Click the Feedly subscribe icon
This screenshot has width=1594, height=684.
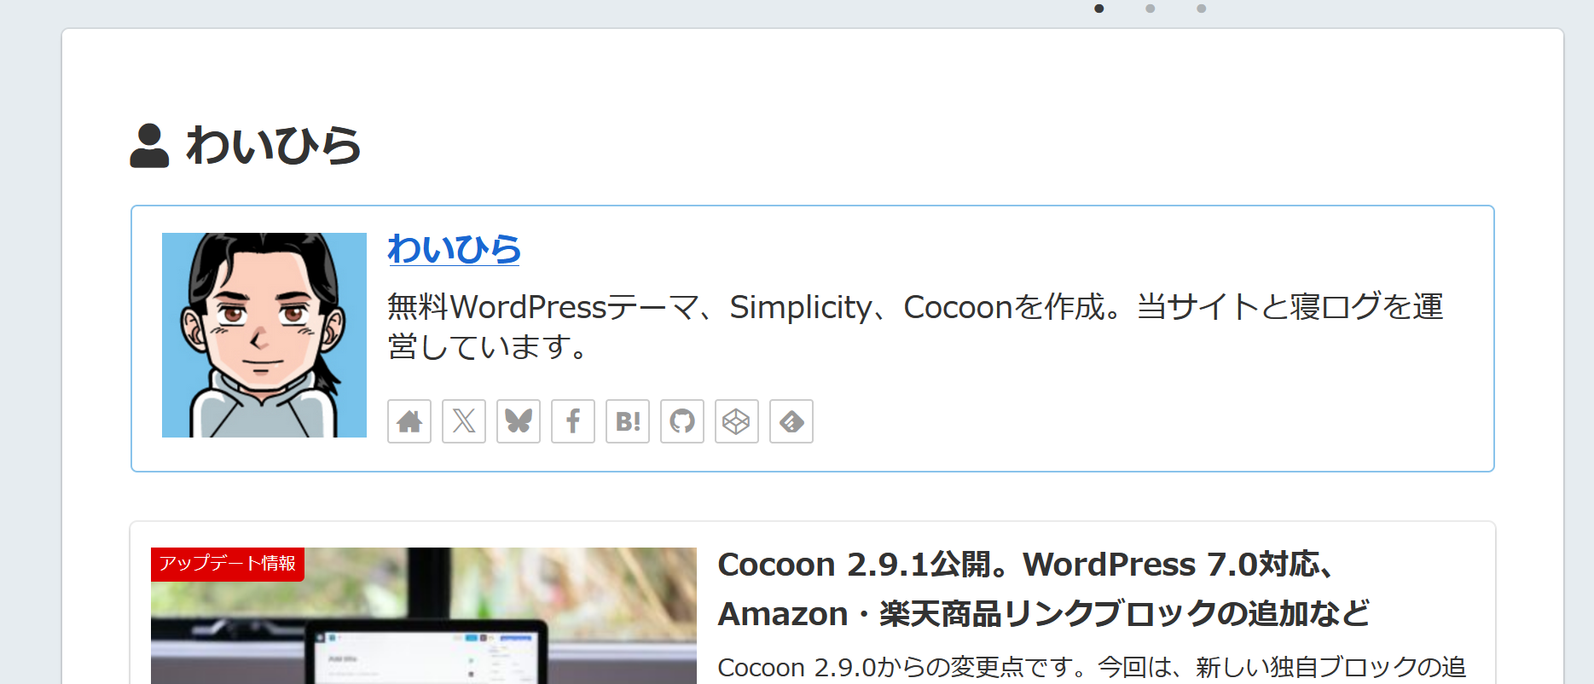pyautogui.click(x=791, y=421)
